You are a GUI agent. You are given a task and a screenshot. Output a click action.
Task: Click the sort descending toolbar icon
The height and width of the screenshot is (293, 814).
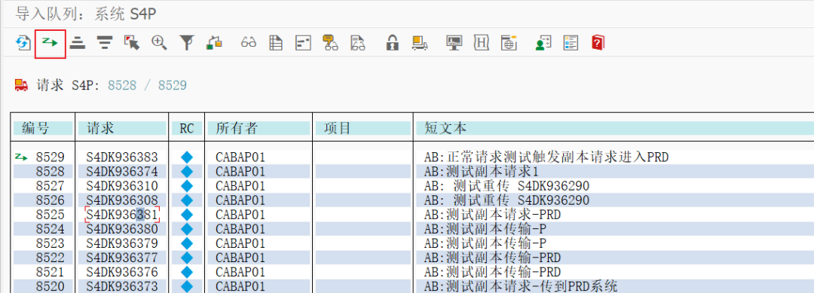point(105,42)
